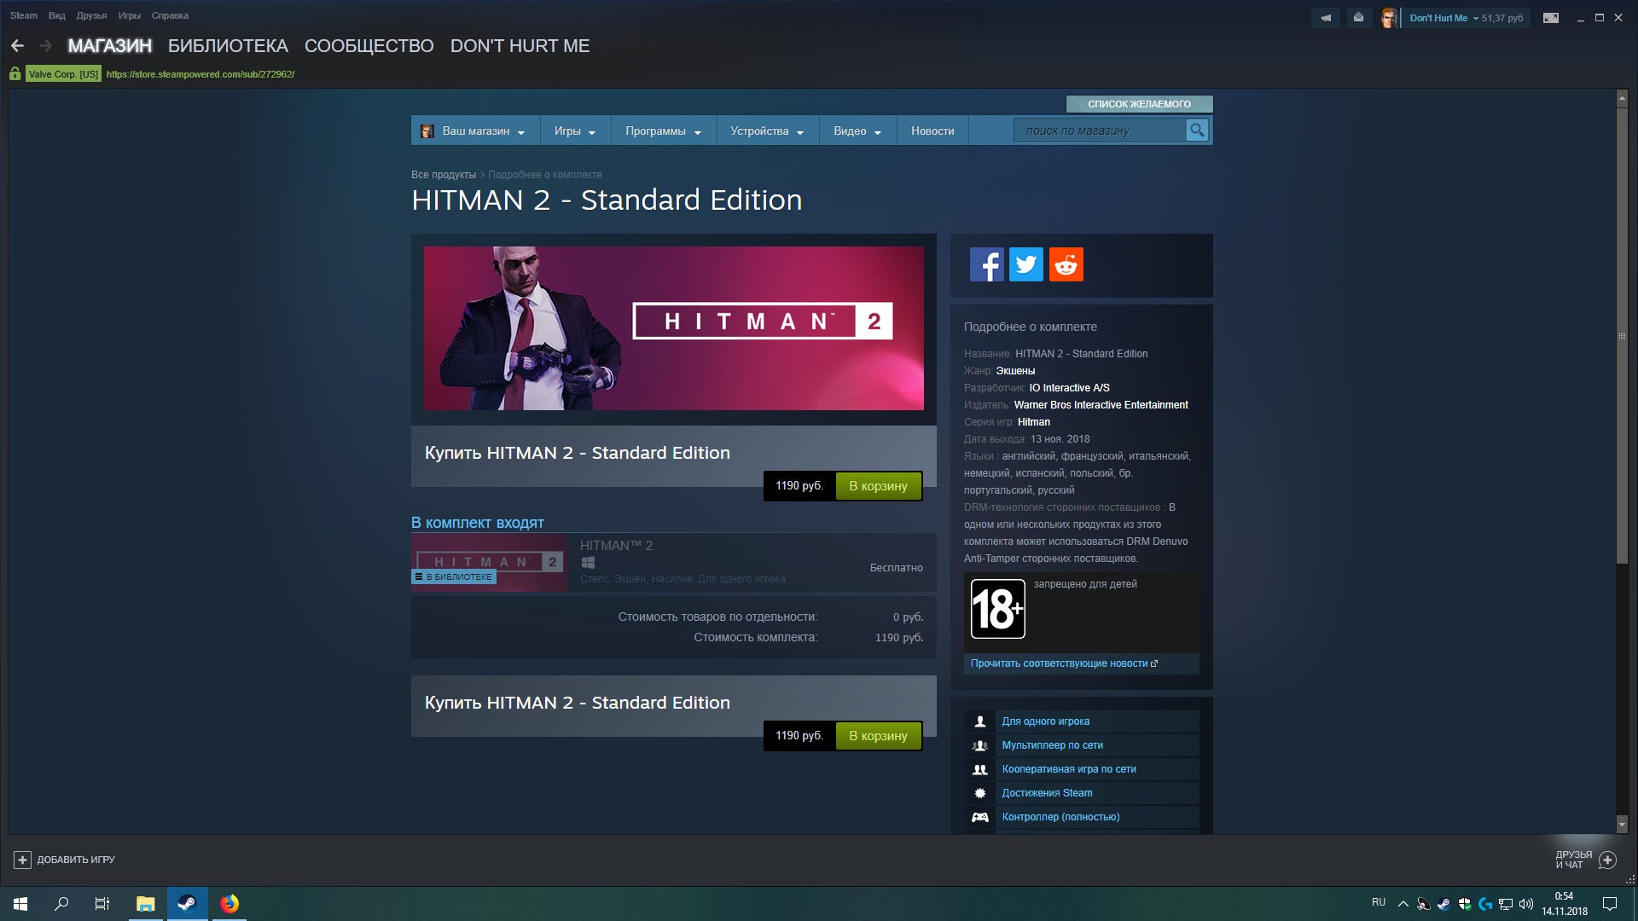Switch to Big Picture mode icon
The height and width of the screenshot is (921, 1638).
pos(1551,18)
